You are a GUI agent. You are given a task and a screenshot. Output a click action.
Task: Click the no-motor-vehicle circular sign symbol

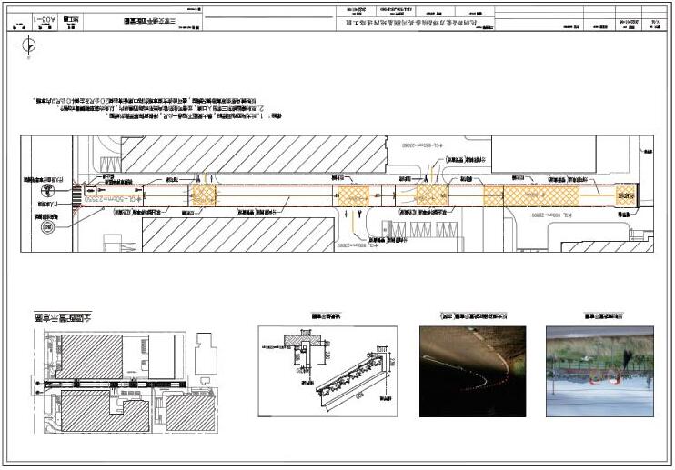point(46,191)
